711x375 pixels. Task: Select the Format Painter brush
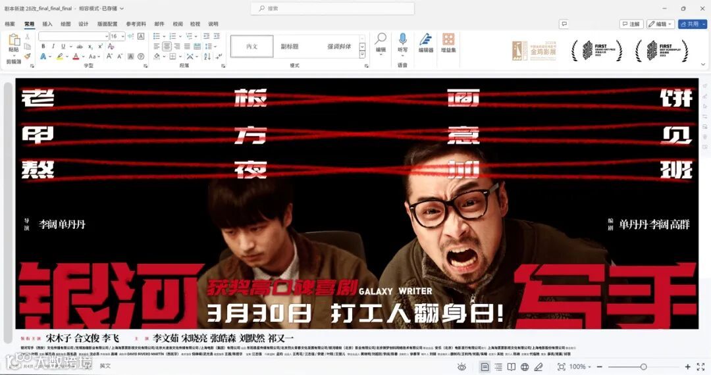pyautogui.click(x=27, y=56)
